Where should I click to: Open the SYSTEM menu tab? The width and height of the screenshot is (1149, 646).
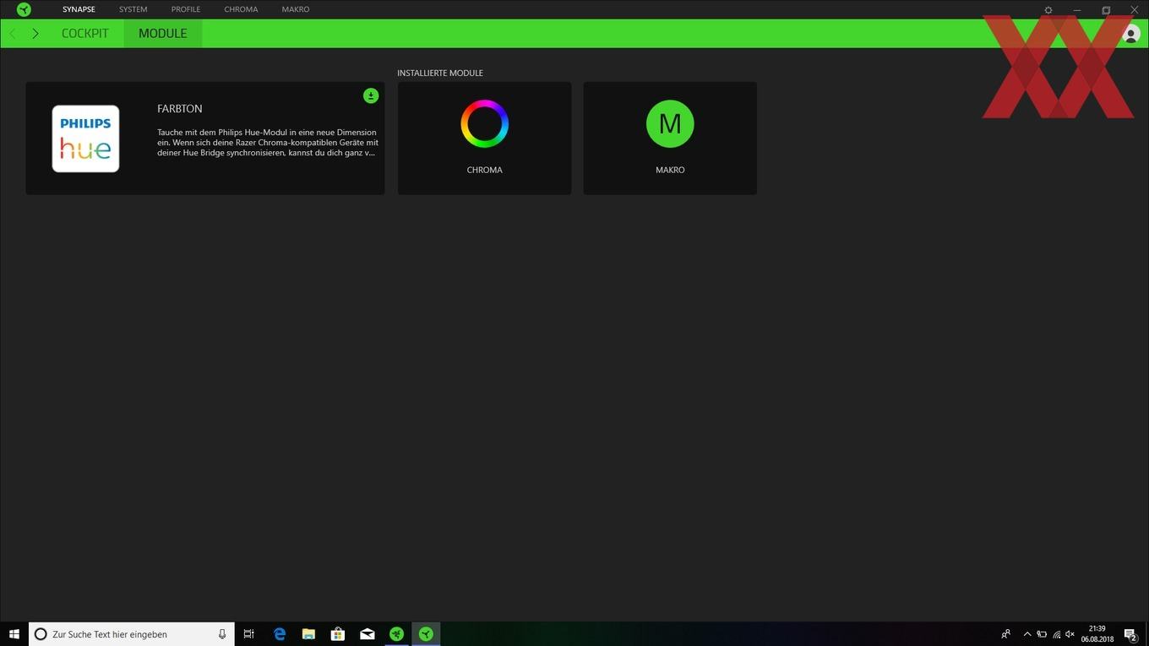pyautogui.click(x=133, y=9)
